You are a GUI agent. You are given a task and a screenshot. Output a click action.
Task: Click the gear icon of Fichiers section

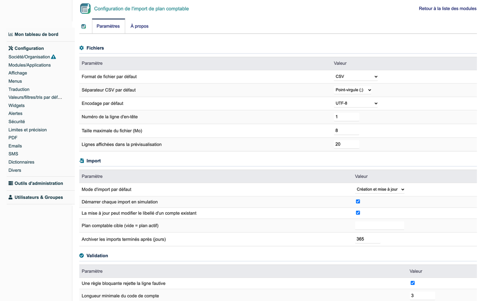(x=81, y=48)
